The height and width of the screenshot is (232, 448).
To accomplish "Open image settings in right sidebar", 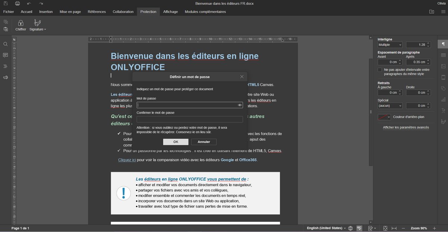I will [443, 66].
